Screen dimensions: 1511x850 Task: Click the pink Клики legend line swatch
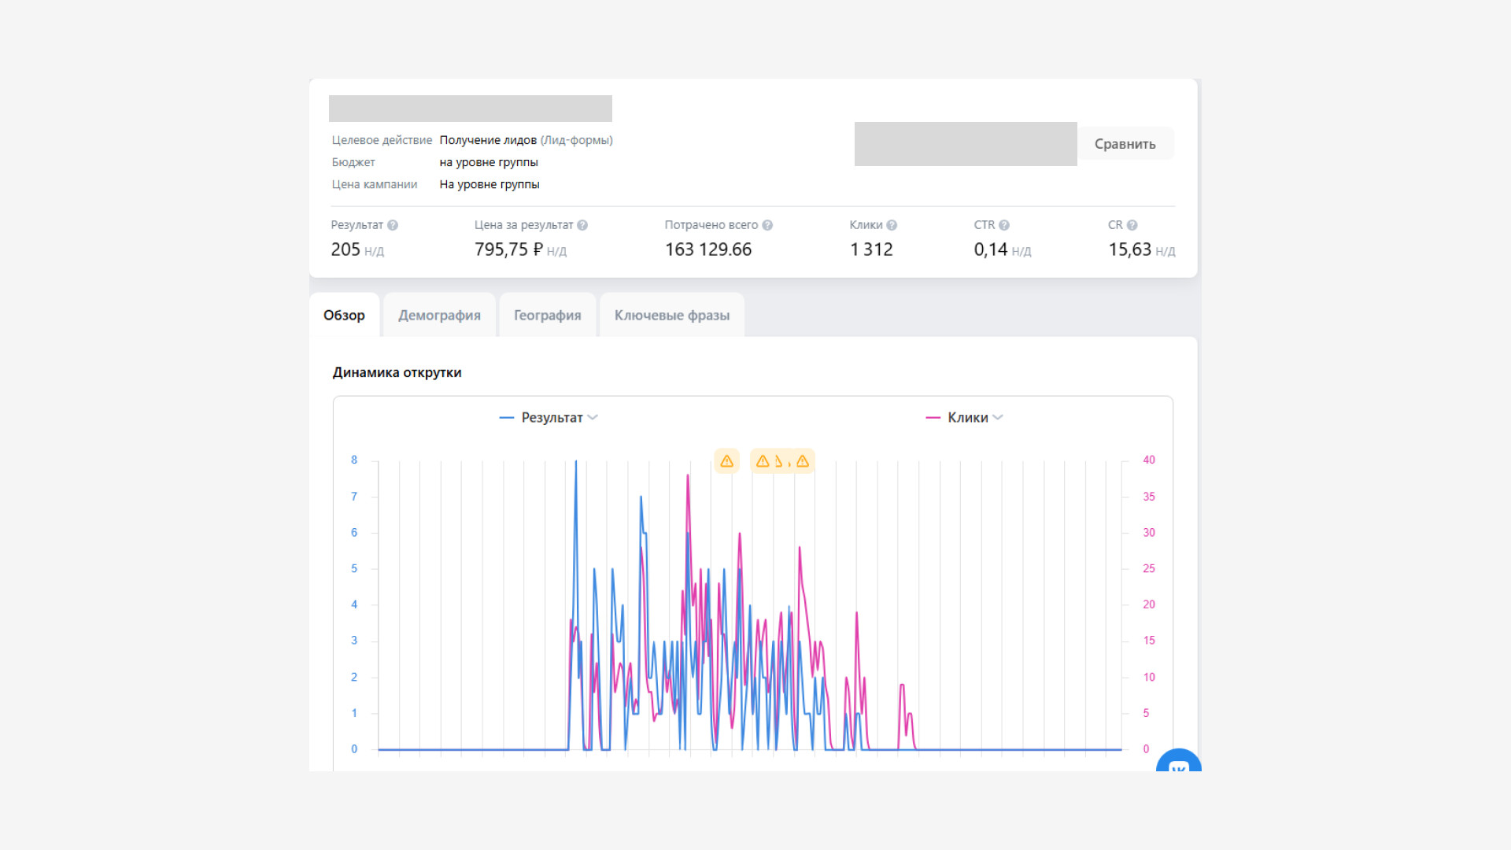[933, 418]
